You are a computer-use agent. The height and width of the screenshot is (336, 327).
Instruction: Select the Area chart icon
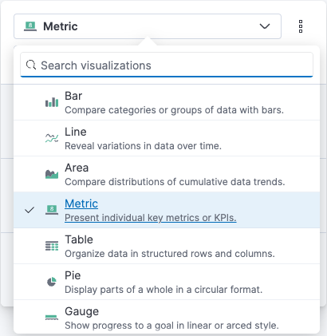(52, 174)
